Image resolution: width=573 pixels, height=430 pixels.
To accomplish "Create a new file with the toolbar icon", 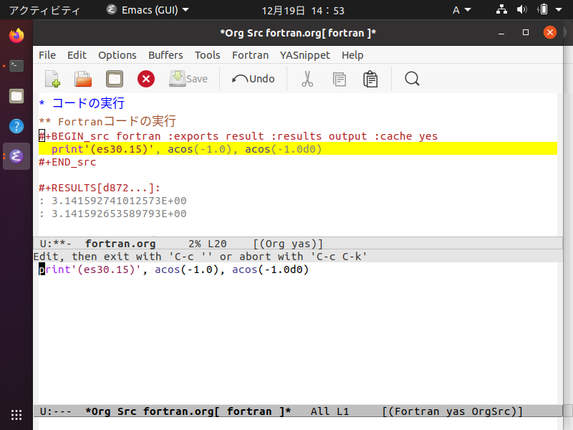I will coord(52,79).
